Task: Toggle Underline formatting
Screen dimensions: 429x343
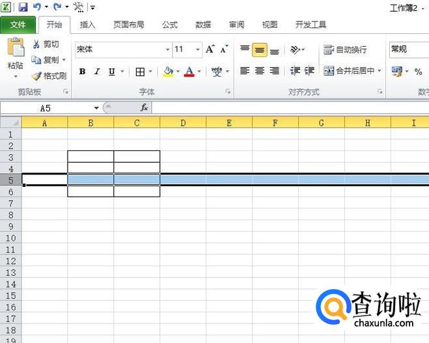Action: (111, 72)
